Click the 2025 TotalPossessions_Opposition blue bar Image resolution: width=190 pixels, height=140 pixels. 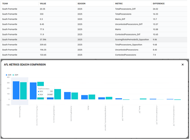coord(33,91)
